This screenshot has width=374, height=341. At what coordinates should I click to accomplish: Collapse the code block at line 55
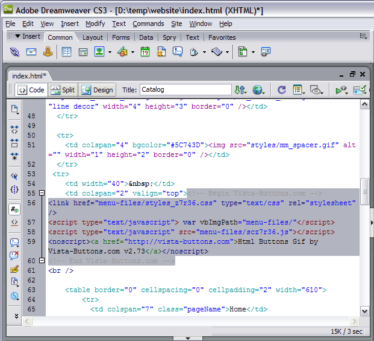click(x=42, y=193)
